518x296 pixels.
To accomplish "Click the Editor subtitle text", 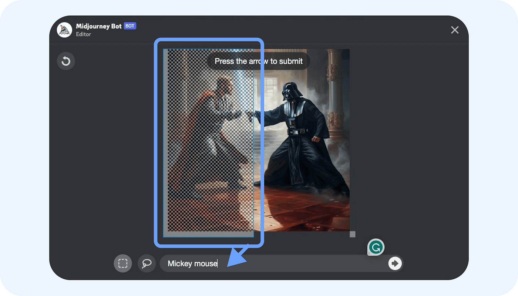I will (83, 34).
